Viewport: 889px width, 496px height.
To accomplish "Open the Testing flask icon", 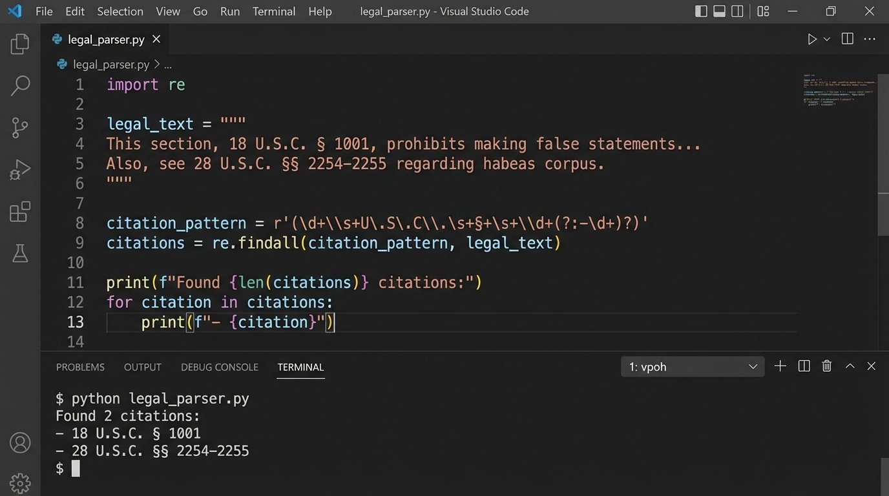I will (20, 253).
